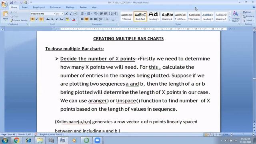
Task: Toggle show paragraph marks (pilcrow)
Action: tap(115, 14)
